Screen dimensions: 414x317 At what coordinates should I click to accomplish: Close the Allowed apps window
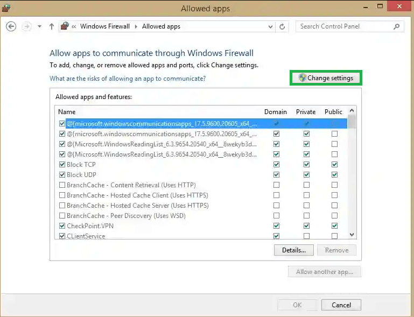tap(399, 6)
